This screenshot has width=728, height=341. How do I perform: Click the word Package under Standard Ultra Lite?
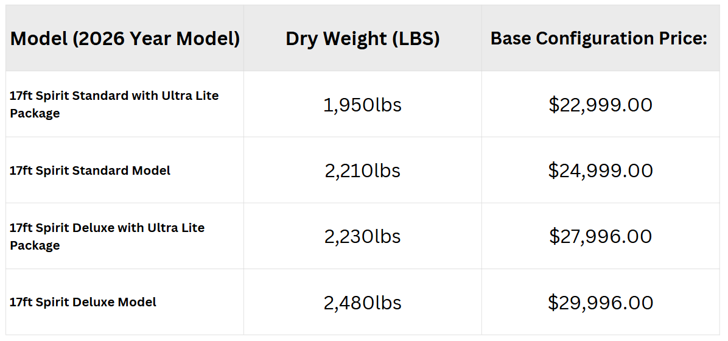pos(35,113)
